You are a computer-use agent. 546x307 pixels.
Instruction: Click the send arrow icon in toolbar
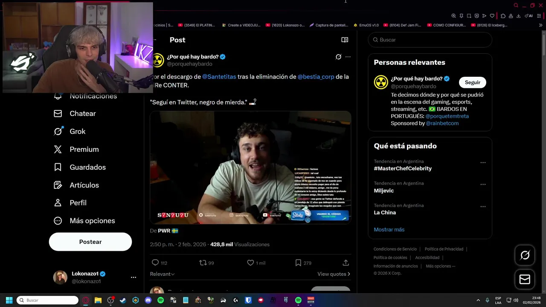(x=484, y=16)
